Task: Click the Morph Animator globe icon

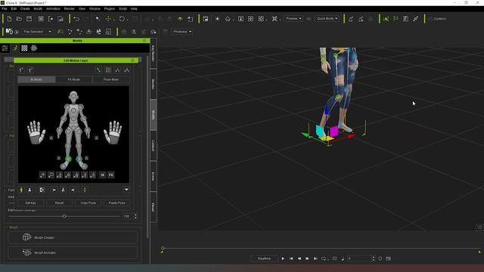Action: tap(27, 252)
